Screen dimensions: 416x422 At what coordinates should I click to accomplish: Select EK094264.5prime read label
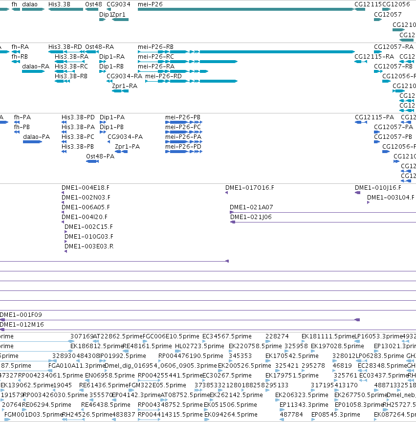tap(231, 415)
